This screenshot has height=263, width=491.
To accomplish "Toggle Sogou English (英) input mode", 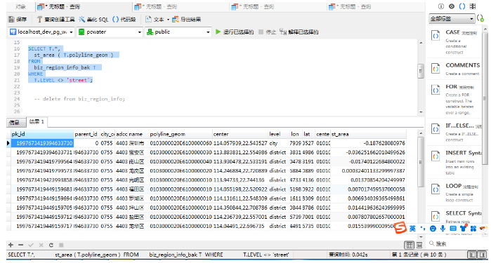I will pyautogui.click(x=413, y=229).
